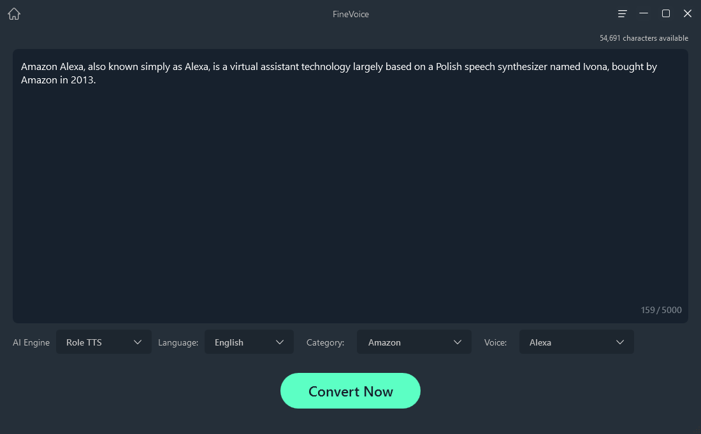
Task: Expand the Language dropdown chevron arrow
Action: (x=280, y=342)
